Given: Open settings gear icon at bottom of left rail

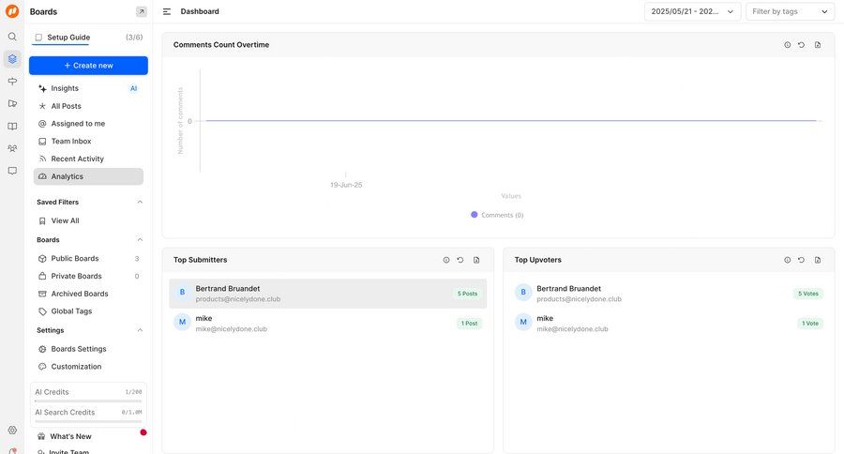Looking at the screenshot, I should pyautogui.click(x=12, y=430).
